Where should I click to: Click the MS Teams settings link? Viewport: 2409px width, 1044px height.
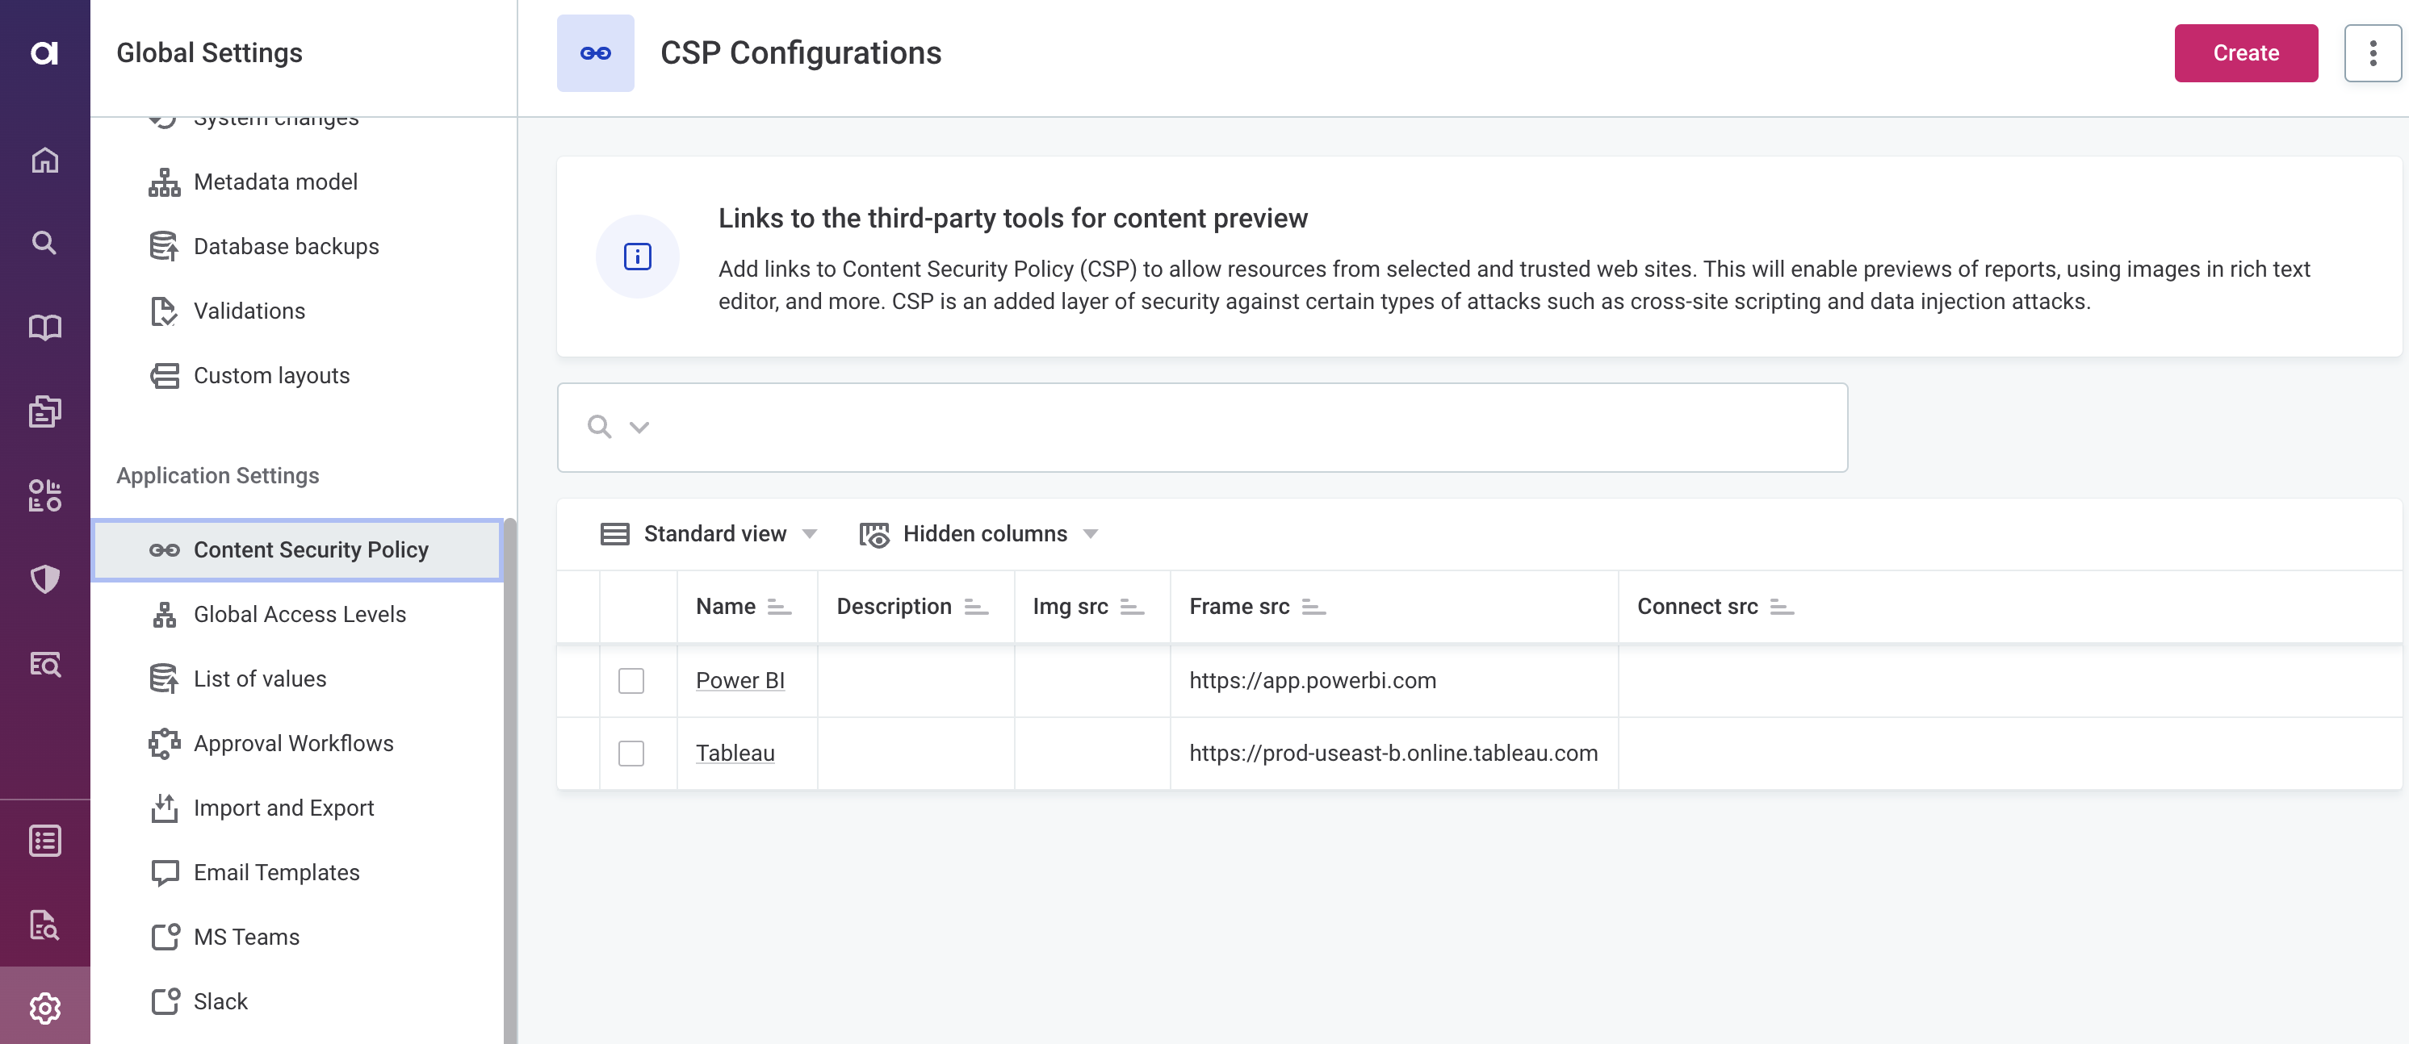point(247,935)
